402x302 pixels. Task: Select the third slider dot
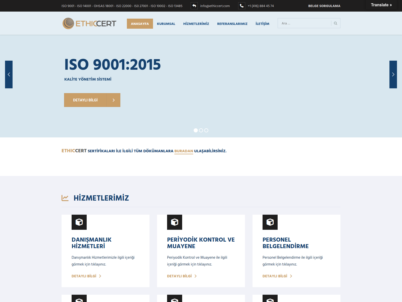pyautogui.click(x=206, y=130)
